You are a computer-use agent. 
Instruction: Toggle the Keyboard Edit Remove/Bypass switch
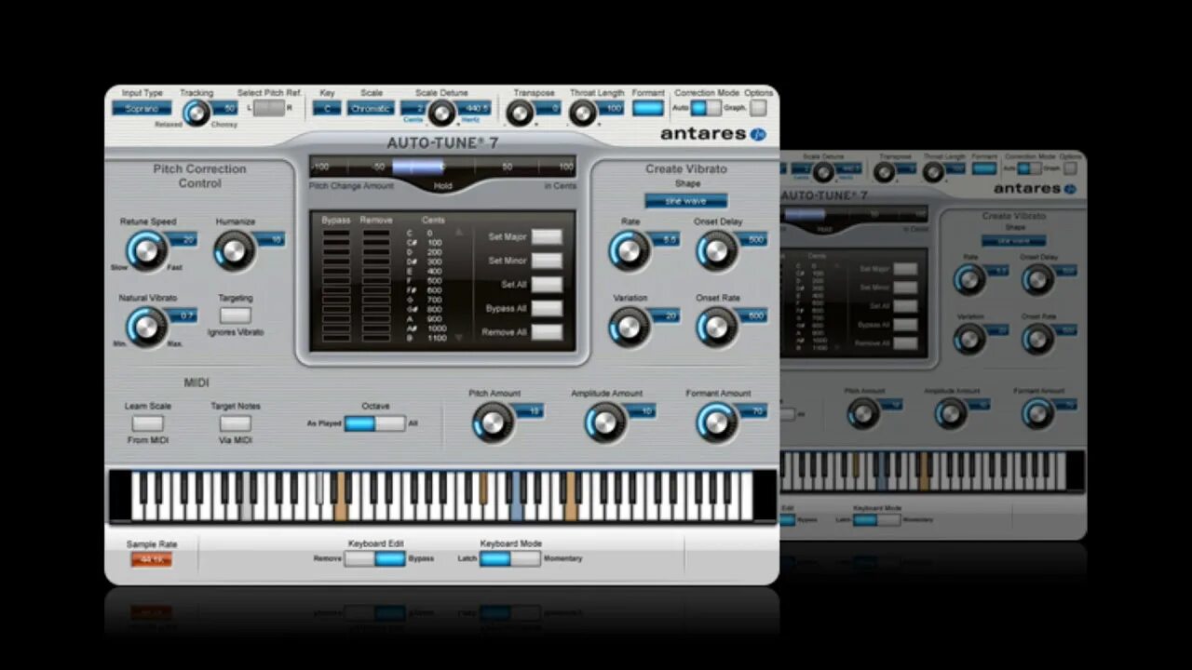tap(375, 558)
